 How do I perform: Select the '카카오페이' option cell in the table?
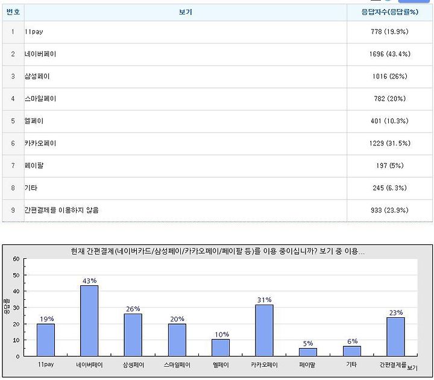pos(186,144)
